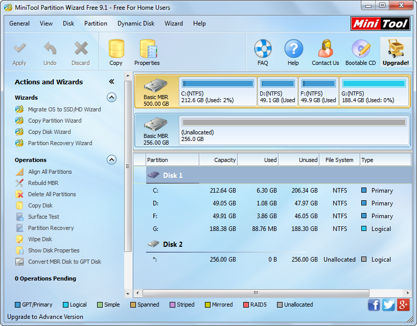The height and width of the screenshot is (326, 417).
Task: Click the Upgrade! shopping cart icon
Action: coord(396,48)
